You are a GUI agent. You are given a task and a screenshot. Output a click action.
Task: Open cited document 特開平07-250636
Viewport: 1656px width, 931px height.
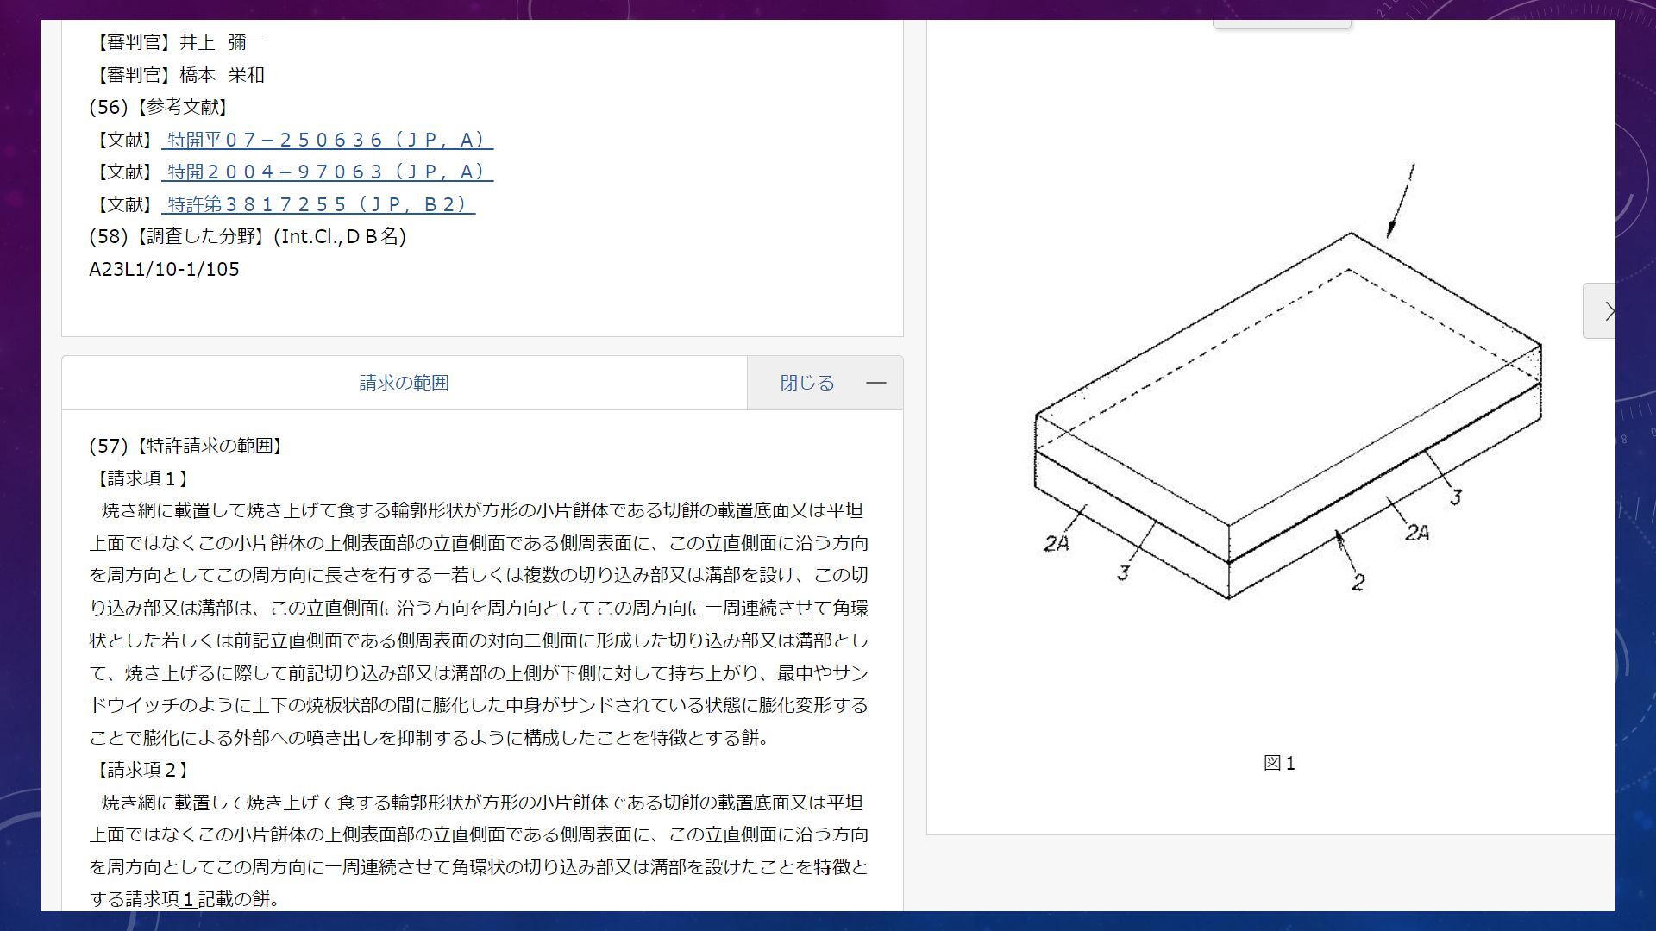click(327, 140)
